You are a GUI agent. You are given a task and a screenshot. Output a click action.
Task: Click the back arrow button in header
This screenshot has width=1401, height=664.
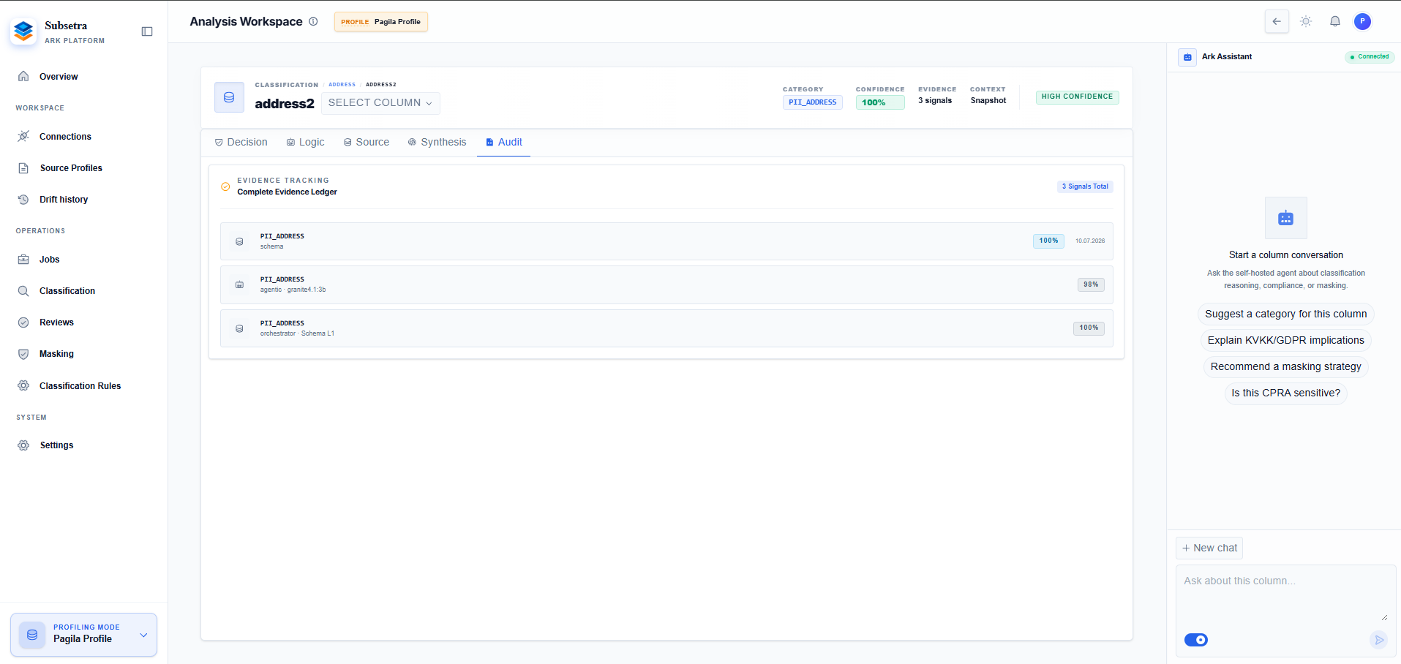coord(1277,21)
